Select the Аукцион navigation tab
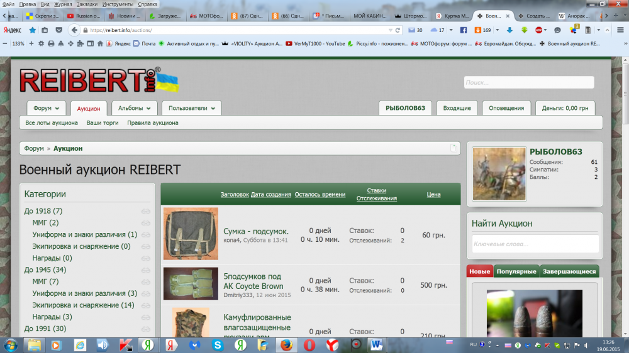 (89, 109)
